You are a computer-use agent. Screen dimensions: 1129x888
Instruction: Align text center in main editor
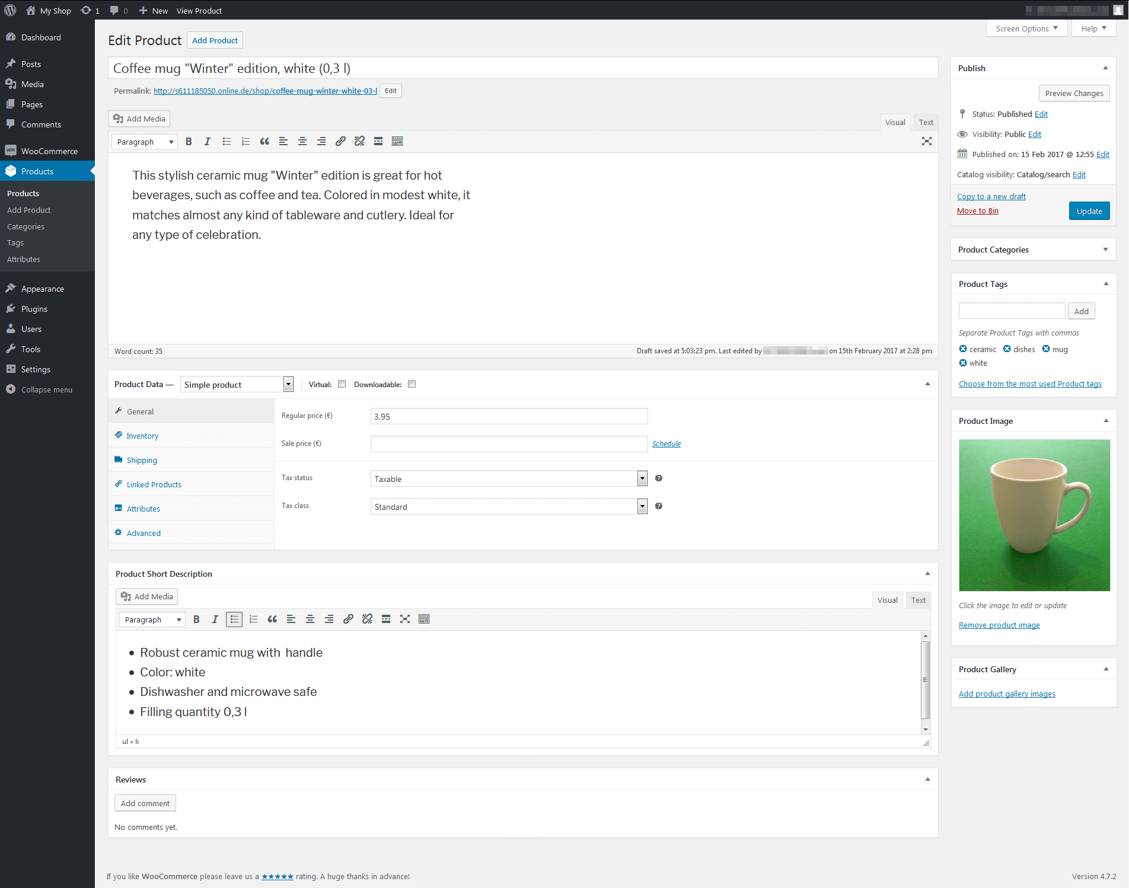tap(302, 141)
